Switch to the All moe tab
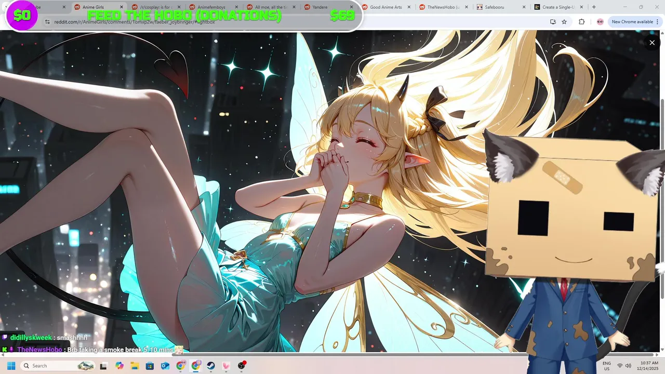This screenshot has height=374, width=665. point(270,7)
